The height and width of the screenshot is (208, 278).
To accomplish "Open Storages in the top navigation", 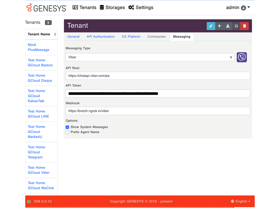I will [112, 8].
